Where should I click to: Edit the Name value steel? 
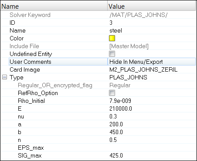point(115,30)
